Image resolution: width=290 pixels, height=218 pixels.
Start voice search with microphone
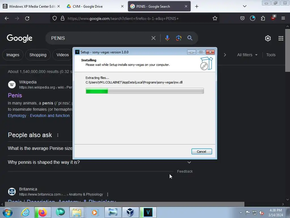167,38
